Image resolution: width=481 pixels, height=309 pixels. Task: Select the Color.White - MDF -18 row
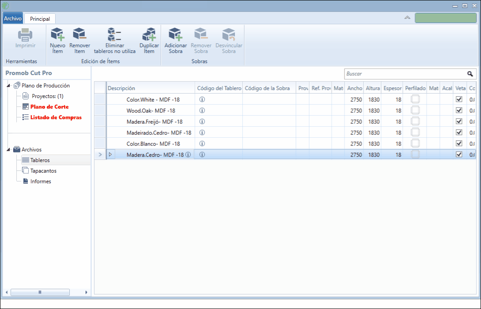(285, 99)
